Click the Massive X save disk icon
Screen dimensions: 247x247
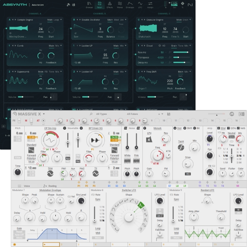pyautogui.click(x=168, y=114)
